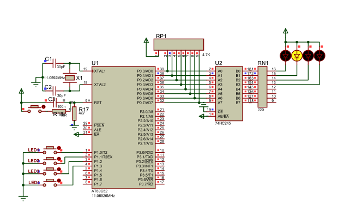The height and width of the screenshot is (211, 338).
Task: Toggle the LED3 push button
Action: 50,171
